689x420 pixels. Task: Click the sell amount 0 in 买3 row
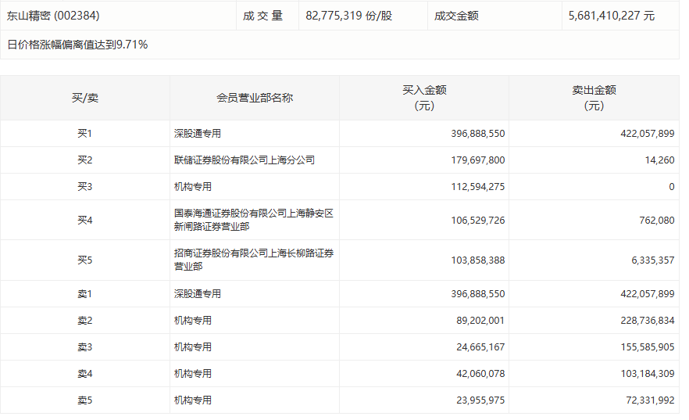coord(672,187)
